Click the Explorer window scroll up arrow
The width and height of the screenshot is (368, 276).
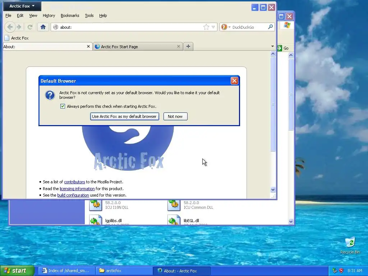[x=291, y=55]
